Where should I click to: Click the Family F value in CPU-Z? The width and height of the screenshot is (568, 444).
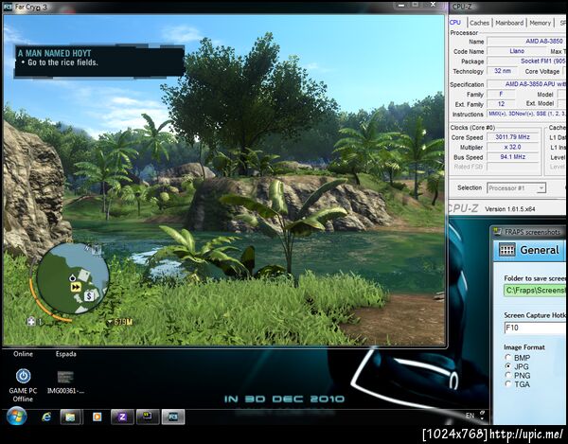tap(501, 94)
